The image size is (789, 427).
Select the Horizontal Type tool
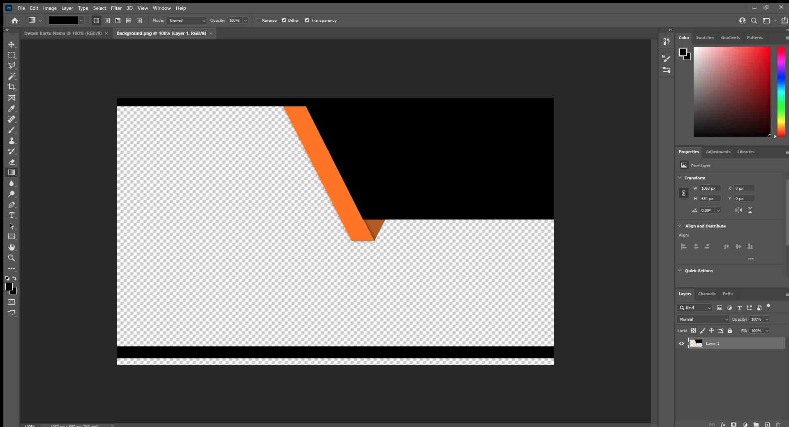(x=12, y=215)
